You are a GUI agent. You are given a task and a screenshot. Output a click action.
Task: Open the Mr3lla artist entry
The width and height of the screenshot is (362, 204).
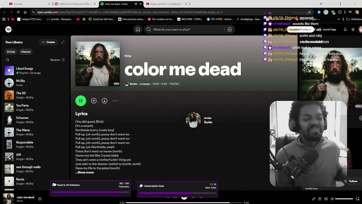point(35,83)
